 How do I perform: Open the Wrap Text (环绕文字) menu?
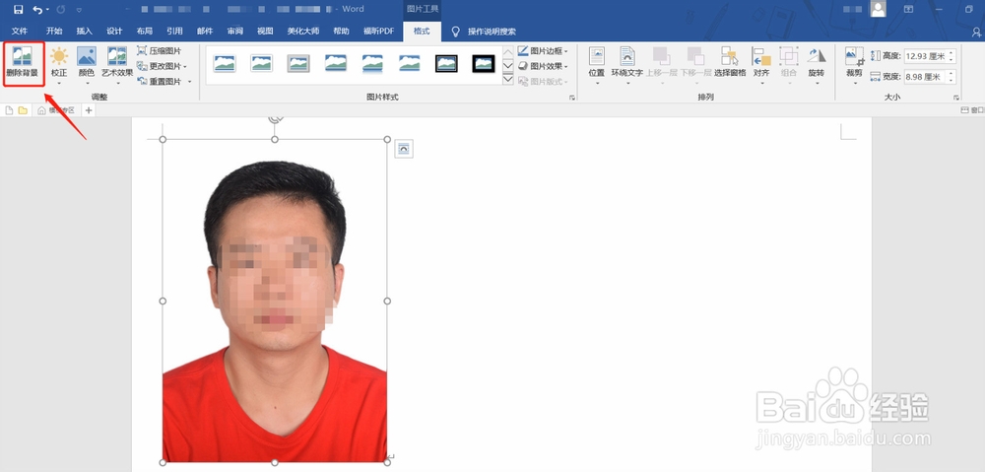point(626,65)
